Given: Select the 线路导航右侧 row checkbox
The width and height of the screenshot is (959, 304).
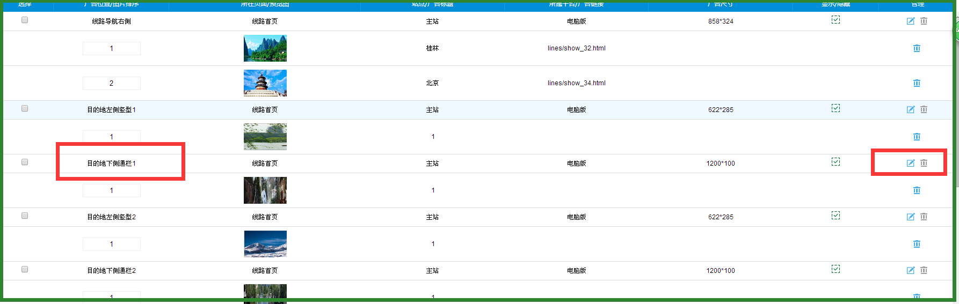Looking at the screenshot, I should point(25,20).
